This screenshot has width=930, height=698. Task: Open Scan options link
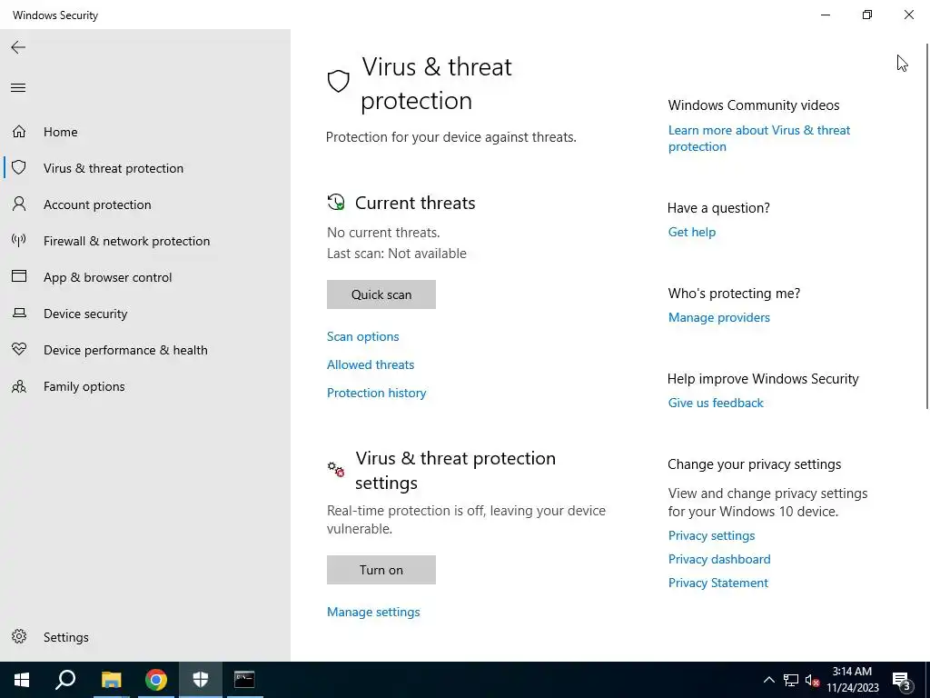click(x=363, y=336)
